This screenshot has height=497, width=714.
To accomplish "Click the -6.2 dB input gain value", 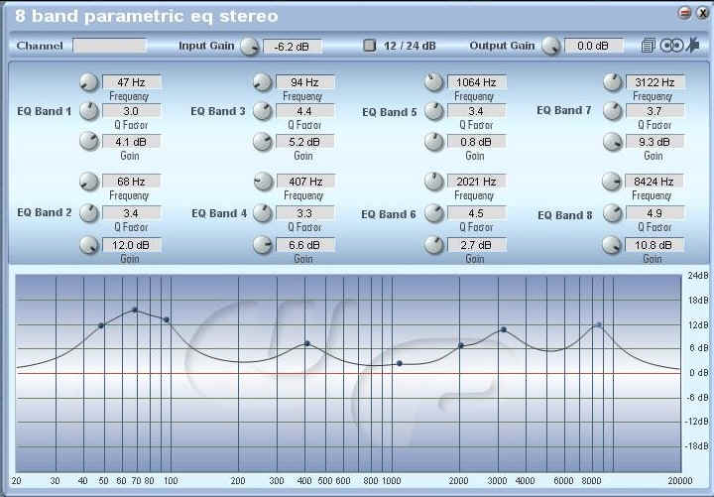I will pos(293,46).
